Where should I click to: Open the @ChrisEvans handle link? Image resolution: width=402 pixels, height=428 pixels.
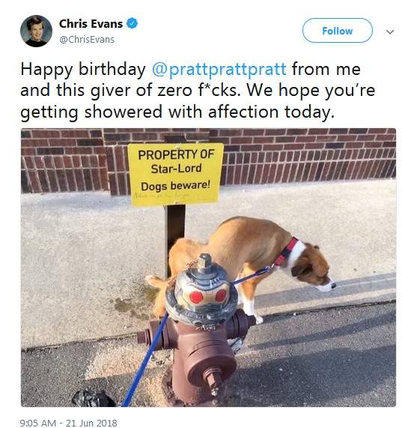(x=87, y=40)
